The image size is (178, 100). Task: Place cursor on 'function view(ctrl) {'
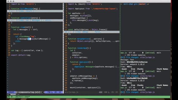(22, 27)
